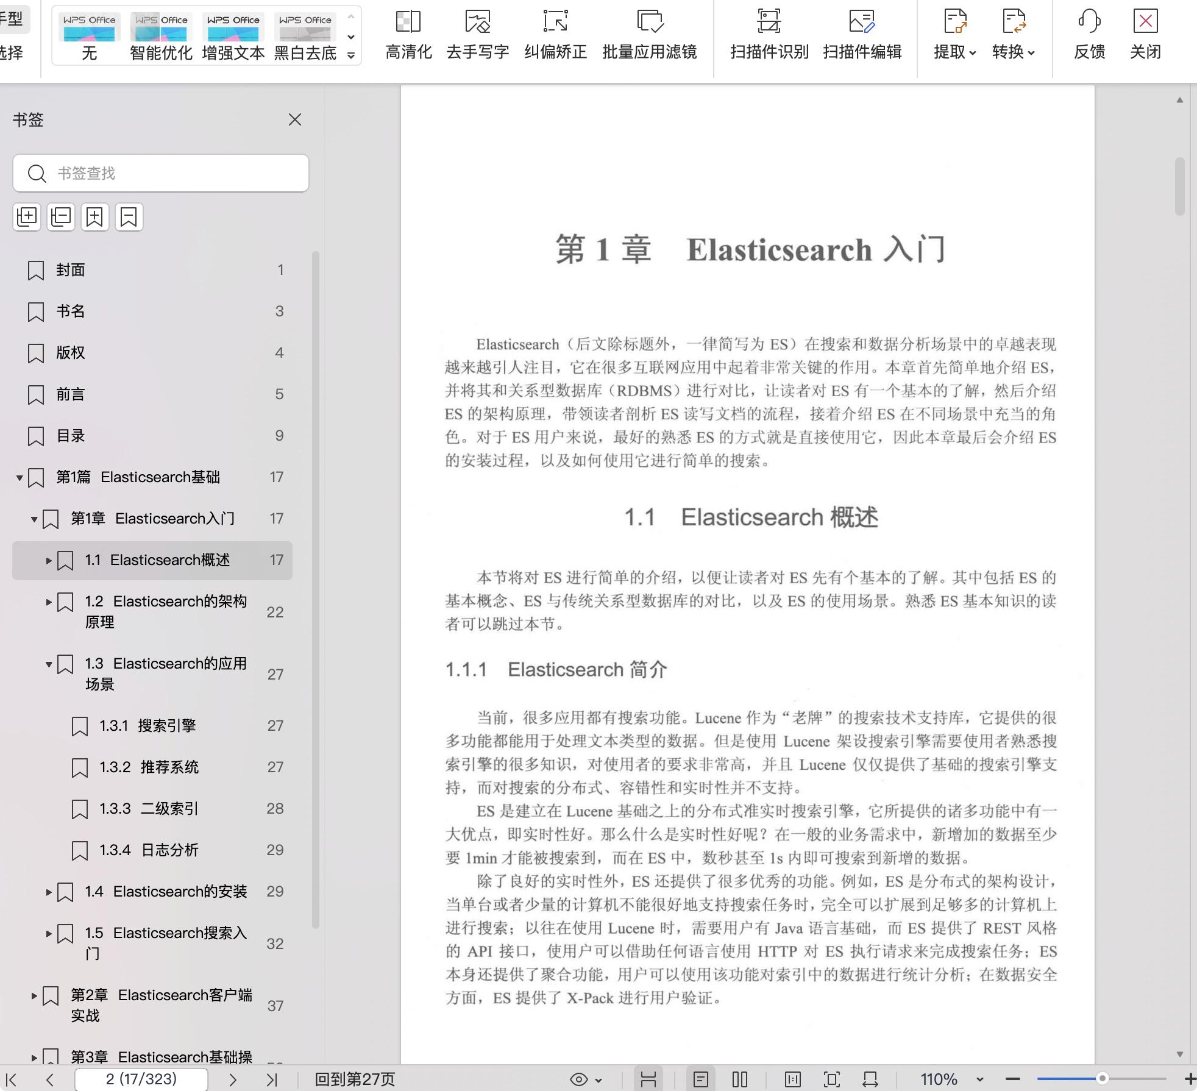Image resolution: width=1197 pixels, height=1091 pixels.
Task: Click the document vertical scrollbar thumb
Action: coord(1180,187)
